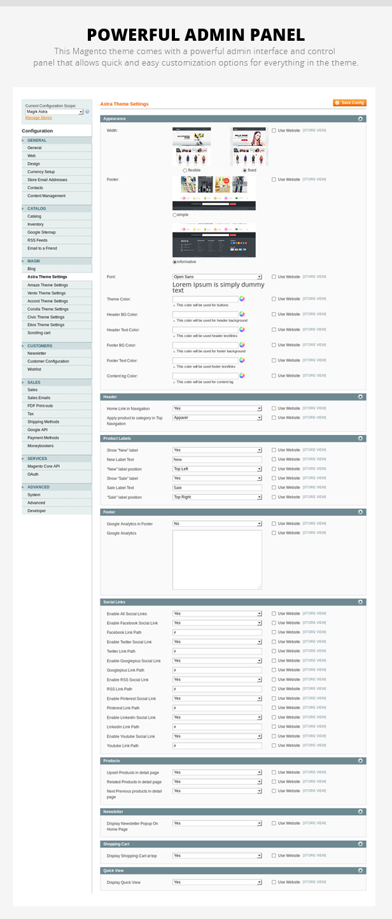Image resolution: width=392 pixels, height=919 pixels.
Task: Click the flexible width layout thumbnail
Action: tap(192, 146)
